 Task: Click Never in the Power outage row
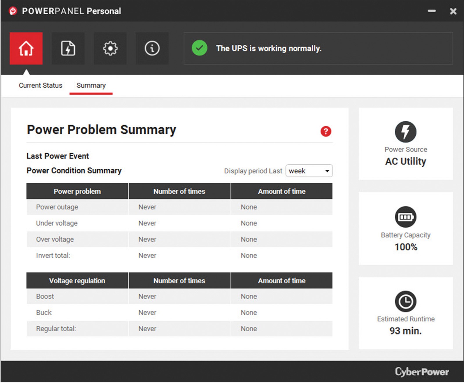pyautogui.click(x=147, y=207)
